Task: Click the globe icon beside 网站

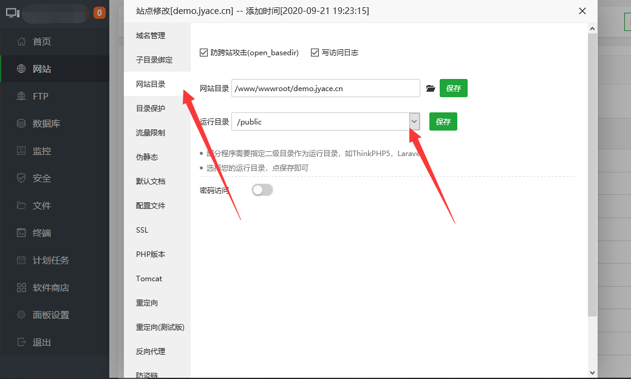Action: point(21,69)
